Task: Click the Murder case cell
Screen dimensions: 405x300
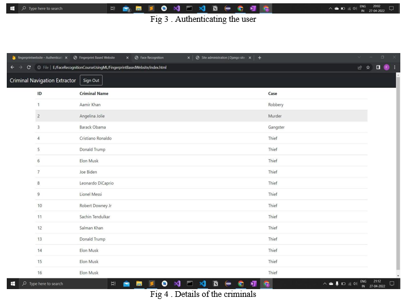Action: click(x=275, y=116)
